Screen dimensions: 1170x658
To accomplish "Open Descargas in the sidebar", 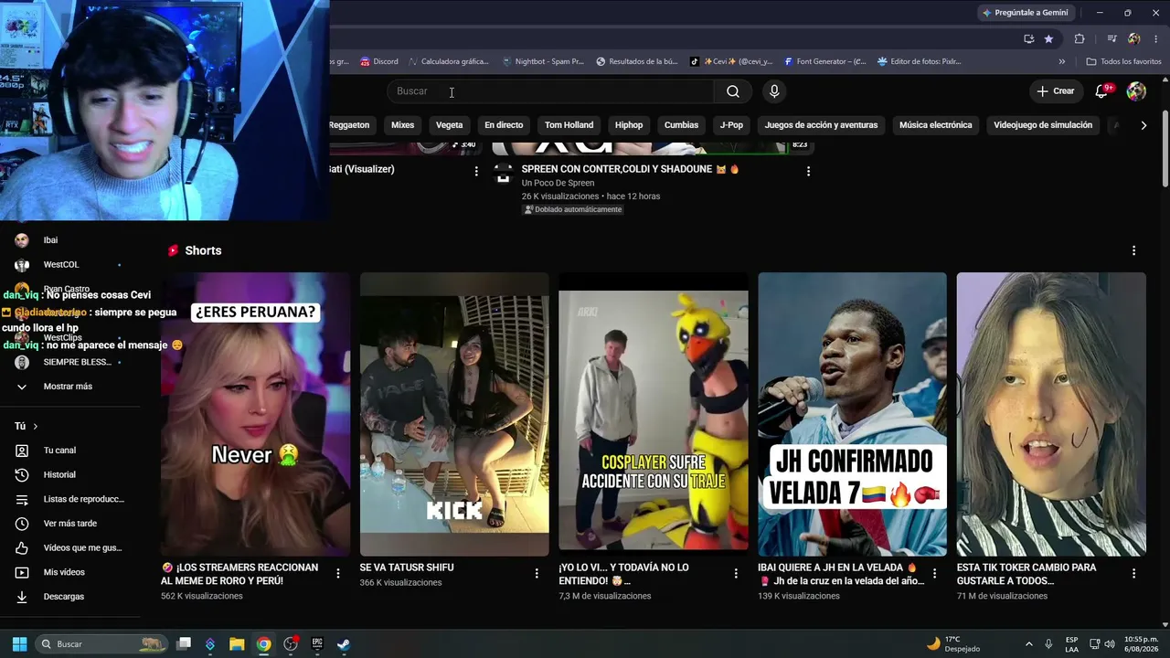I will coord(63,597).
